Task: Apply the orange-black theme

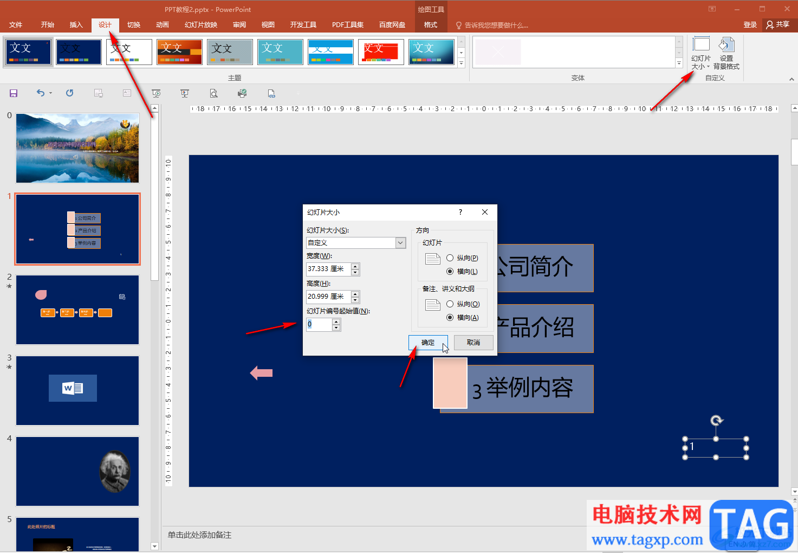Action: tap(179, 52)
